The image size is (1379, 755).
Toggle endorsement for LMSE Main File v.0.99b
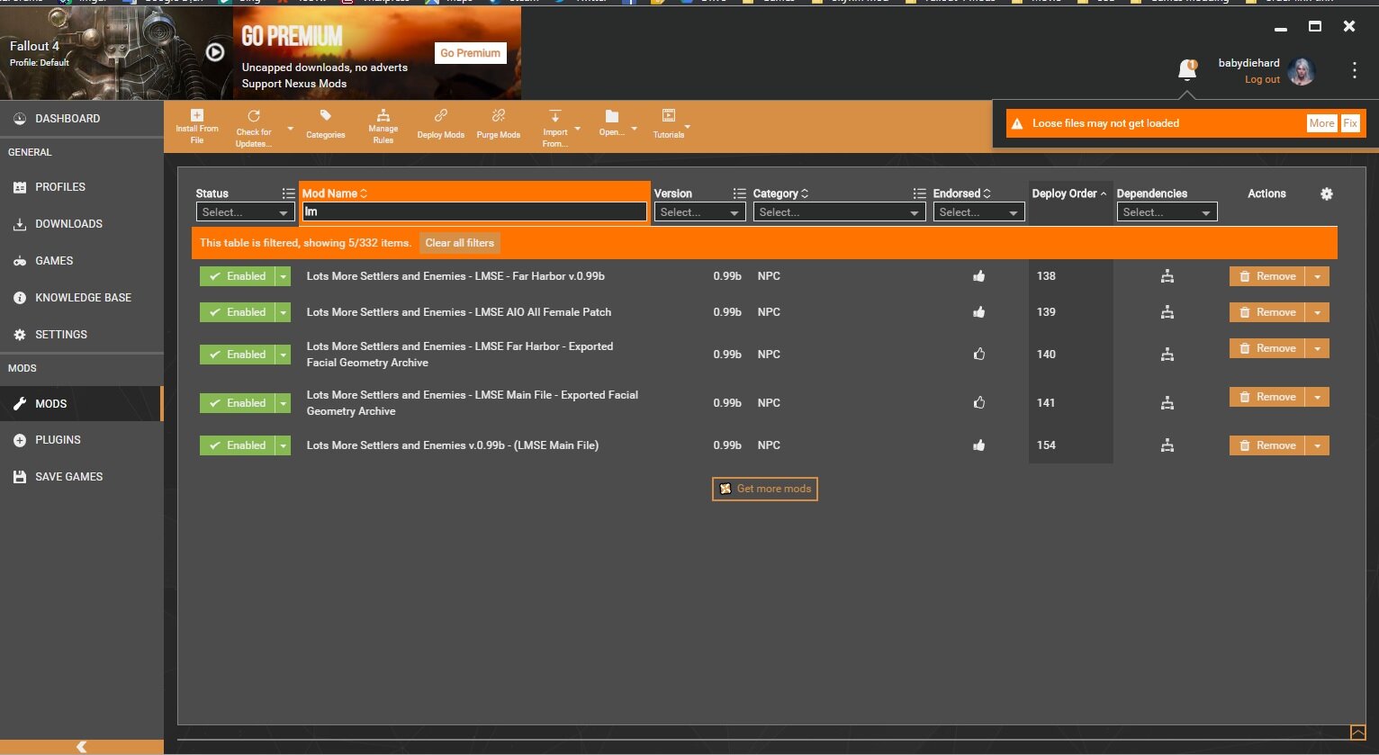[979, 445]
